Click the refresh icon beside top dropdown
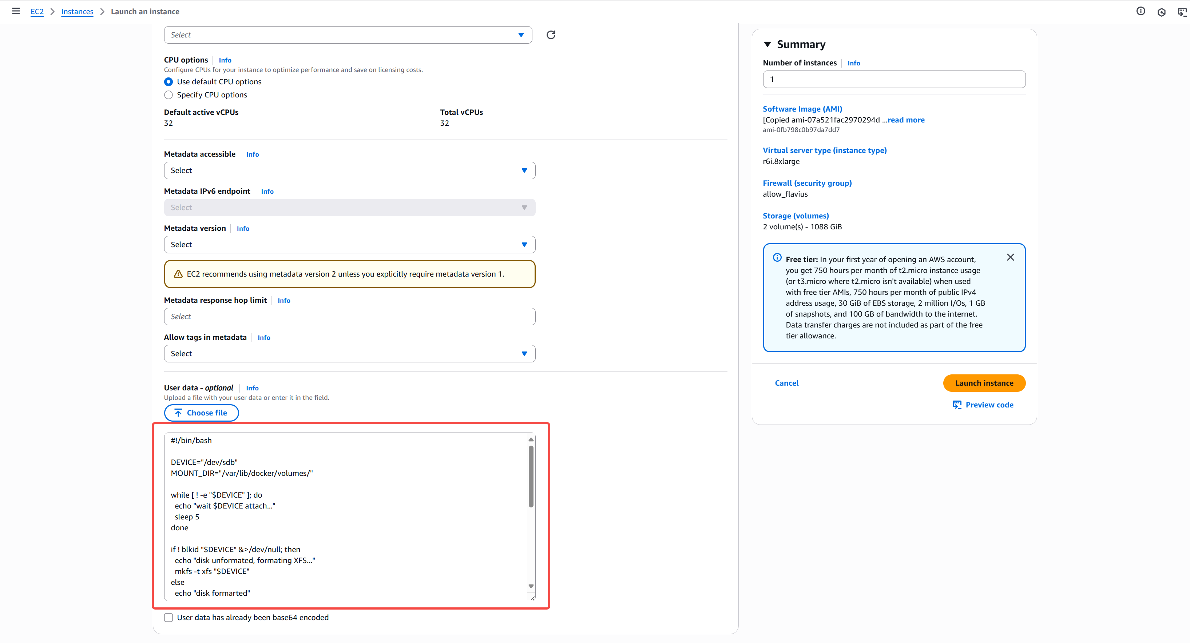 pos(551,35)
